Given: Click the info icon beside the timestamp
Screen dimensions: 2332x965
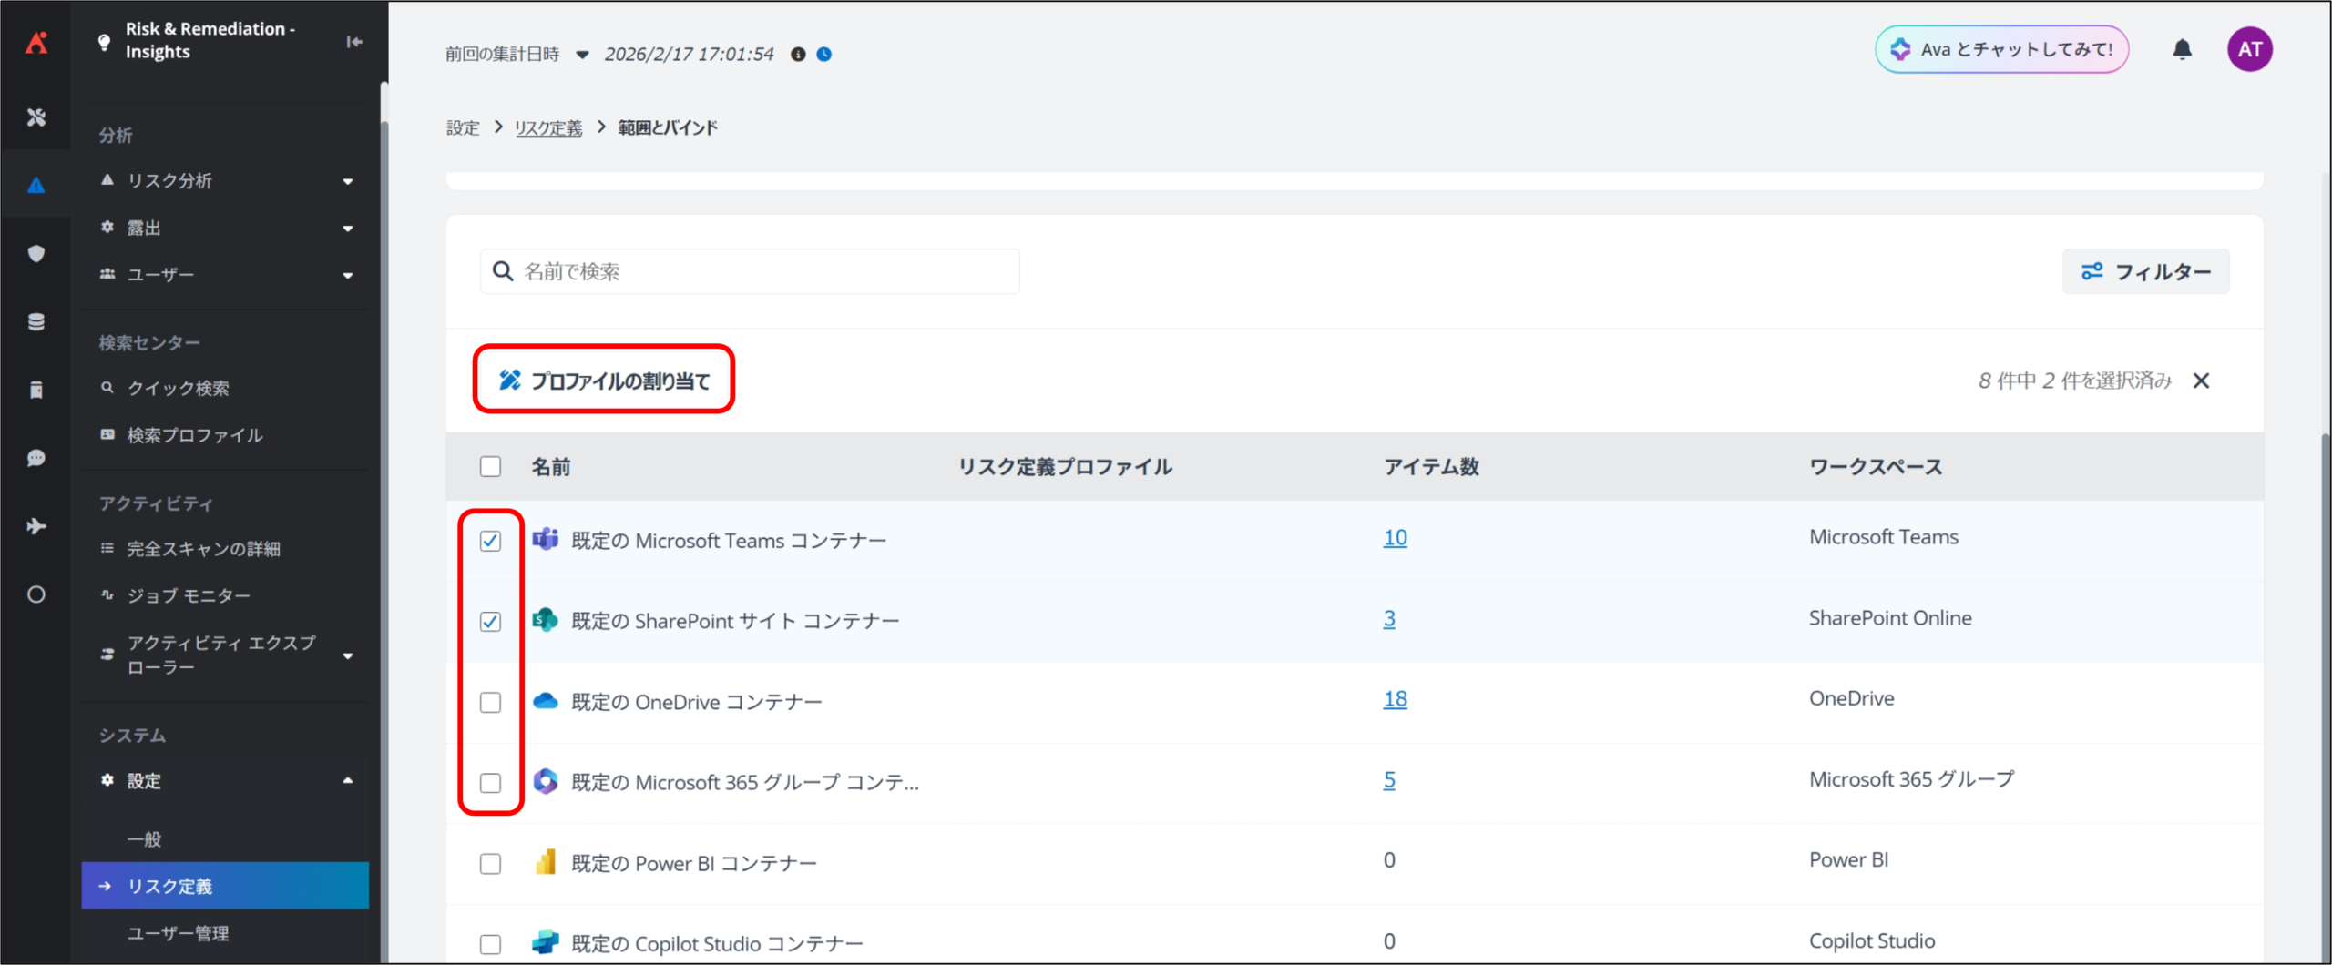Looking at the screenshot, I should pos(798,55).
